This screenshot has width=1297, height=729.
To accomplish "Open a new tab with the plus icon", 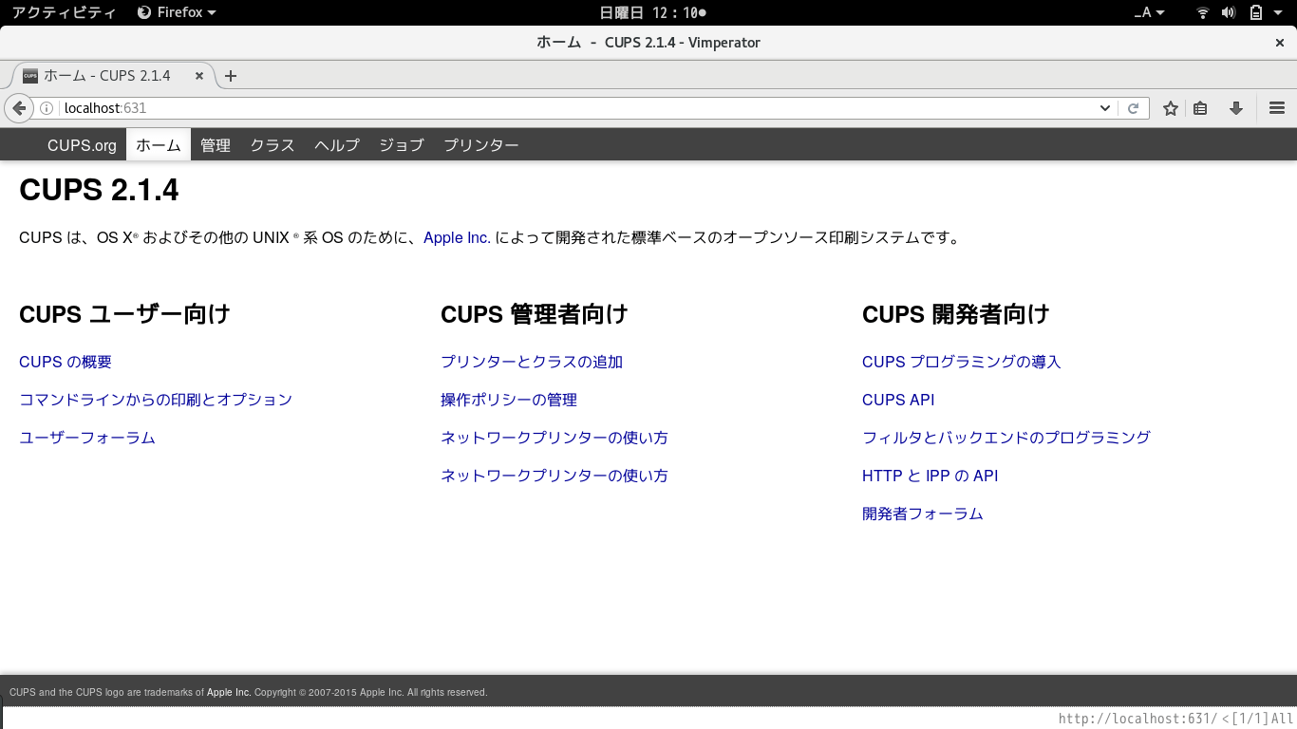I will tap(231, 75).
